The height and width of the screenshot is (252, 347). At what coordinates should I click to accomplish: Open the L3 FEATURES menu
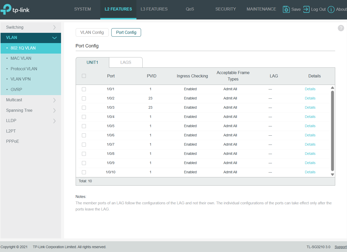[x=154, y=9]
